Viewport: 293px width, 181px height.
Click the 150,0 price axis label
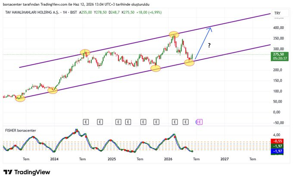tap(277, 81)
